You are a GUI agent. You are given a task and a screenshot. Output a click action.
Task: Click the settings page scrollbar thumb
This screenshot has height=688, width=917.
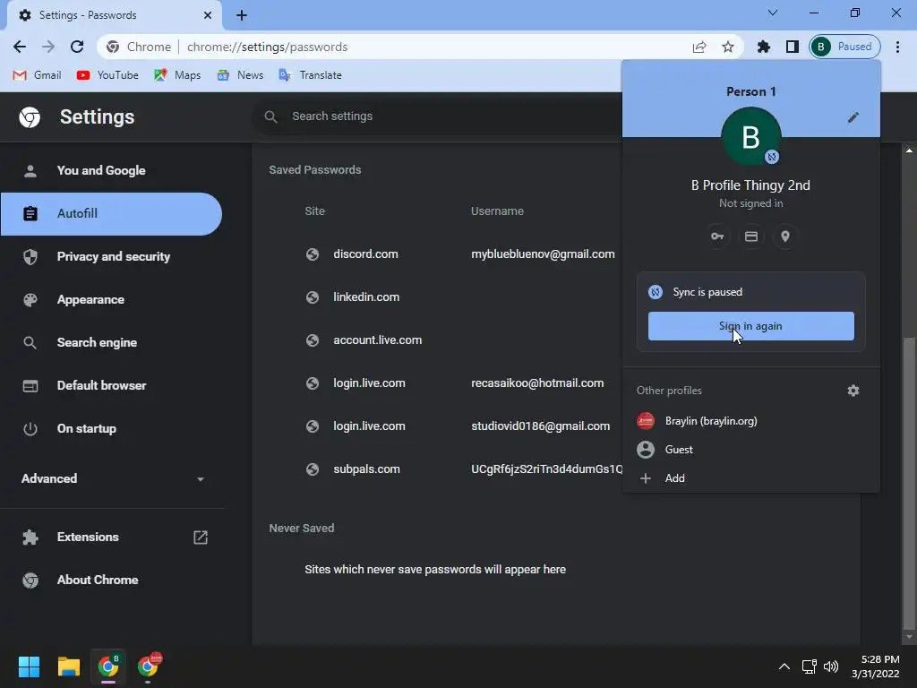click(x=909, y=483)
